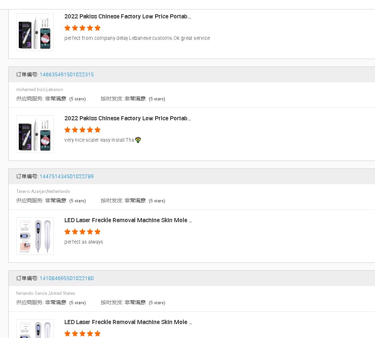Image resolution: width=375 pixels, height=338 pixels.
Task: Click the top dental scaler product thumbnail
Action: (x=35, y=32)
